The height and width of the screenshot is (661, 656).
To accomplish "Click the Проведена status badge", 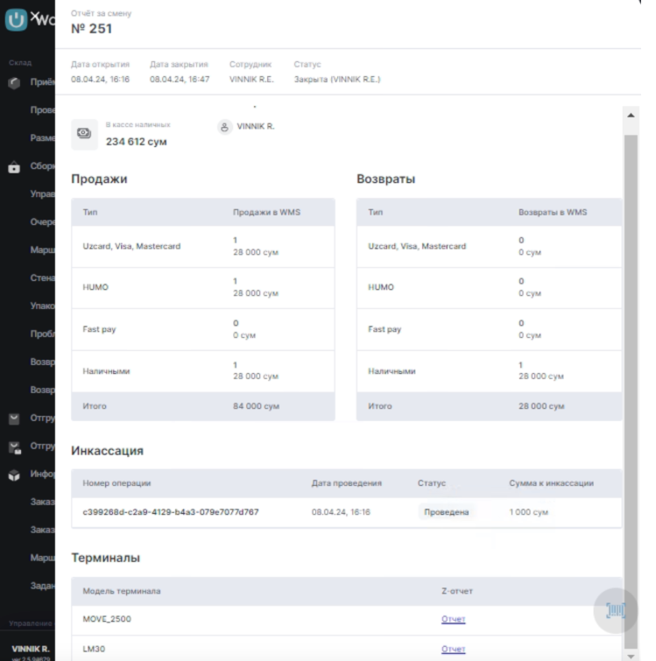I will pos(447,512).
